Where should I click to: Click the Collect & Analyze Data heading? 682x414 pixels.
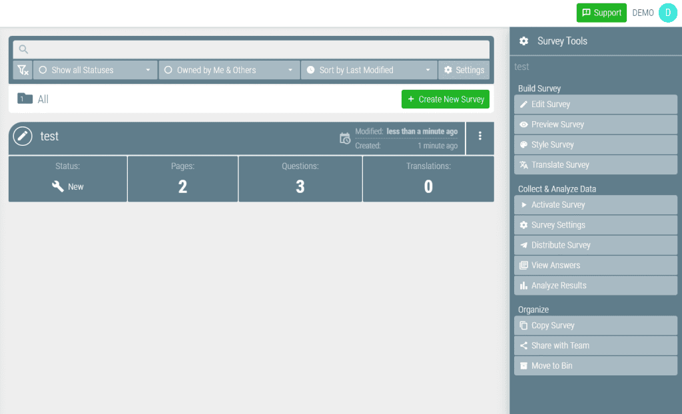[x=557, y=189]
